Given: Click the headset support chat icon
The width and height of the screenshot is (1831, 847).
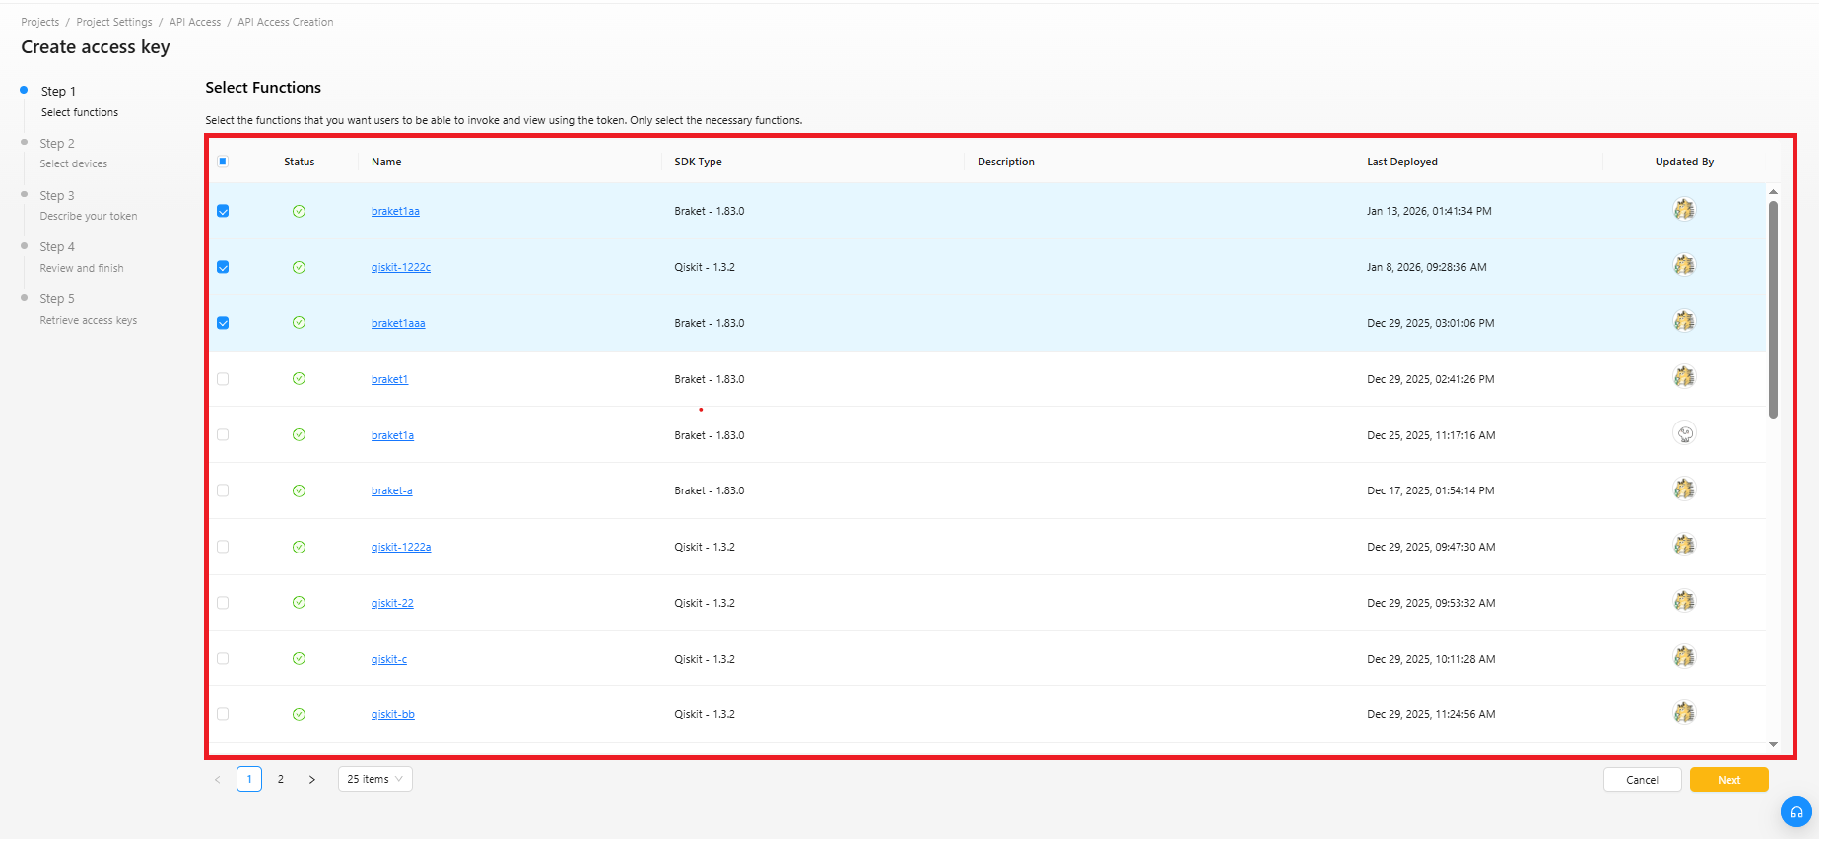Looking at the screenshot, I should (1796, 812).
